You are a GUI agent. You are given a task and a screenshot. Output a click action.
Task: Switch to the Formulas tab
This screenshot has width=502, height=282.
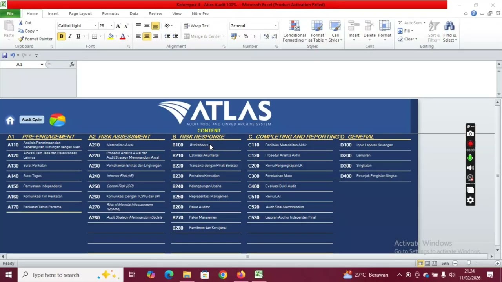coord(111,13)
